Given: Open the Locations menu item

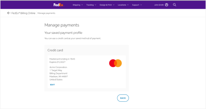Looking at the screenshot, I should [122, 5].
